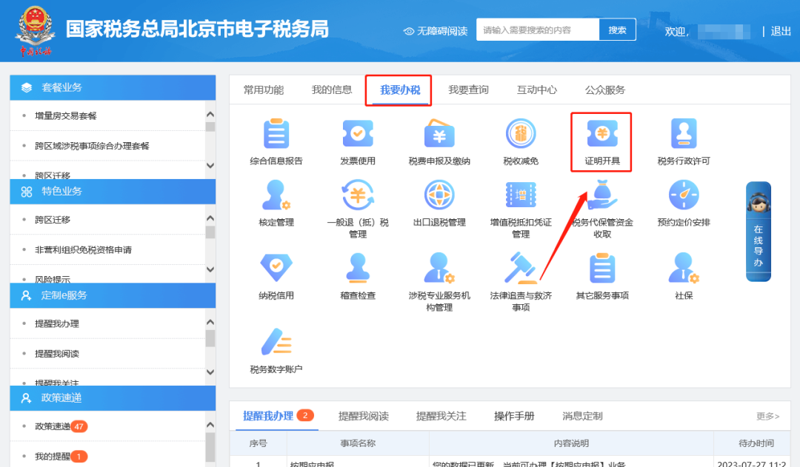800x467 pixels.
Task: Open the 预约定价安排 icon
Action: pyautogui.click(x=684, y=195)
